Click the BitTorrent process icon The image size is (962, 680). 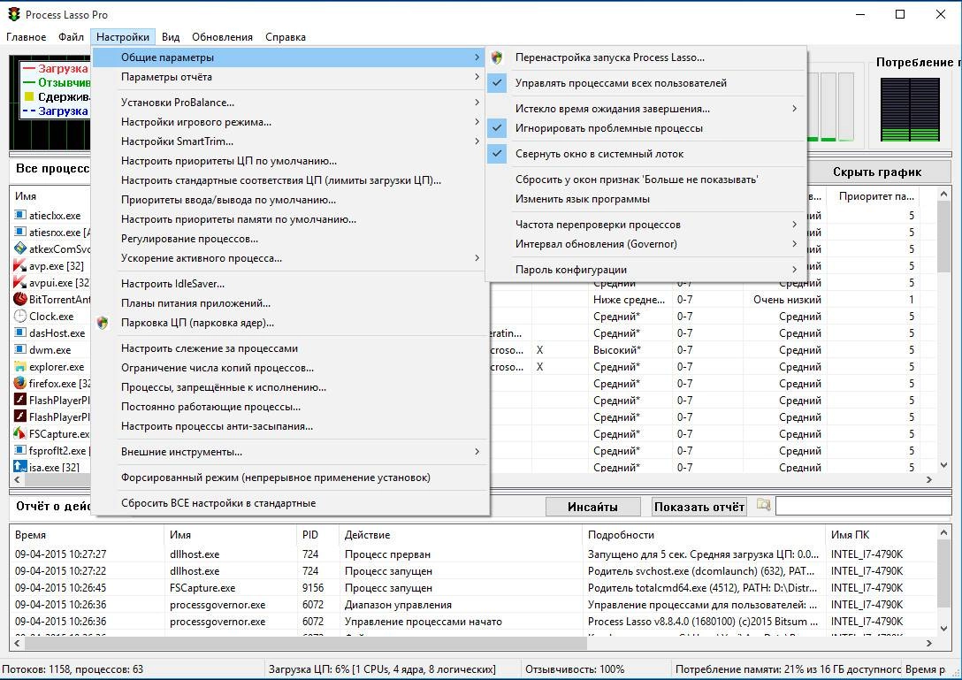[x=20, y=299]
